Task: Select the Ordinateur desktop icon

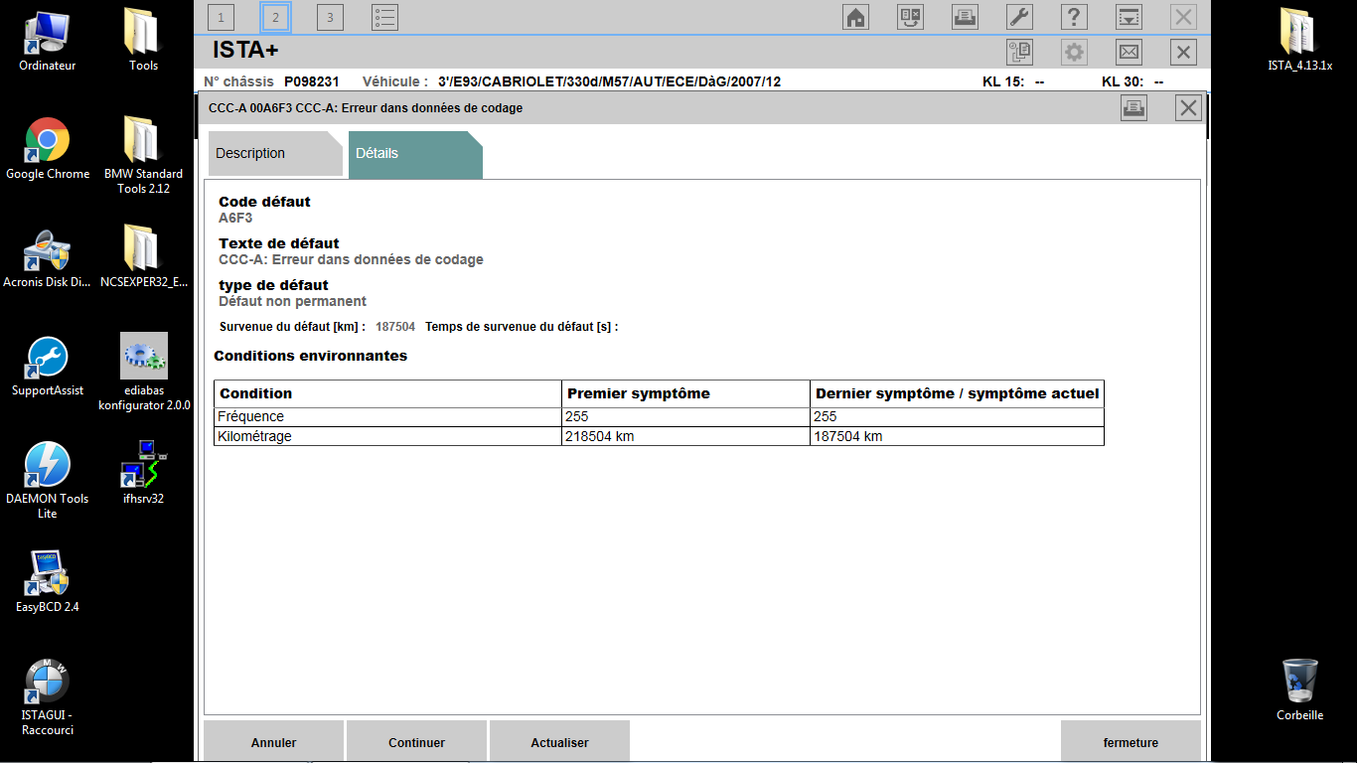Action: 47,42
